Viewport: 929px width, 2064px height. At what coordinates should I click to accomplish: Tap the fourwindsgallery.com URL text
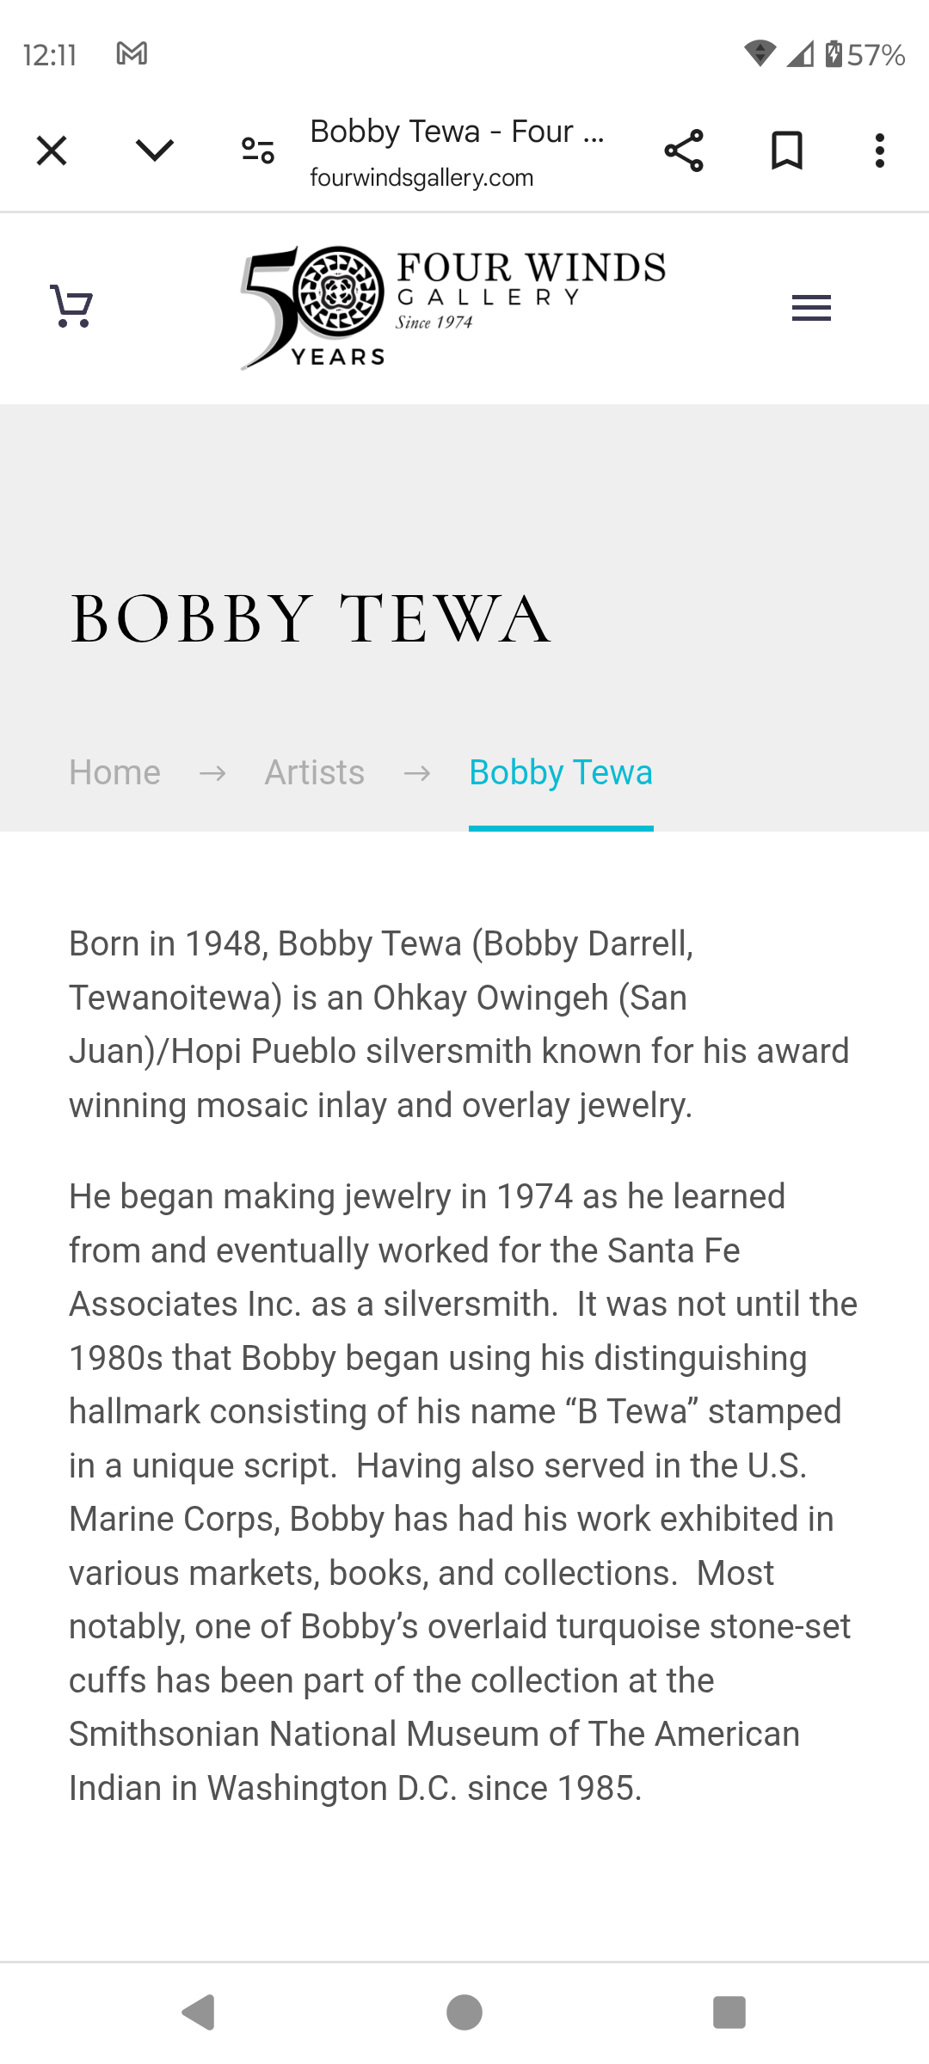(421, 178)
